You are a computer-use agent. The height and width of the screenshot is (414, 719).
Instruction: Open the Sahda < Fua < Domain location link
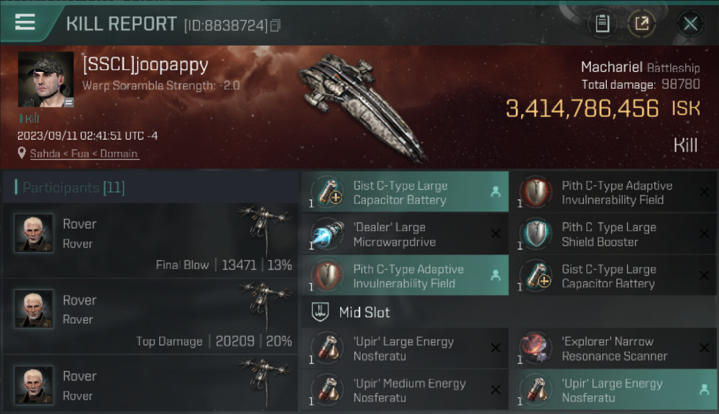point(84,153)
